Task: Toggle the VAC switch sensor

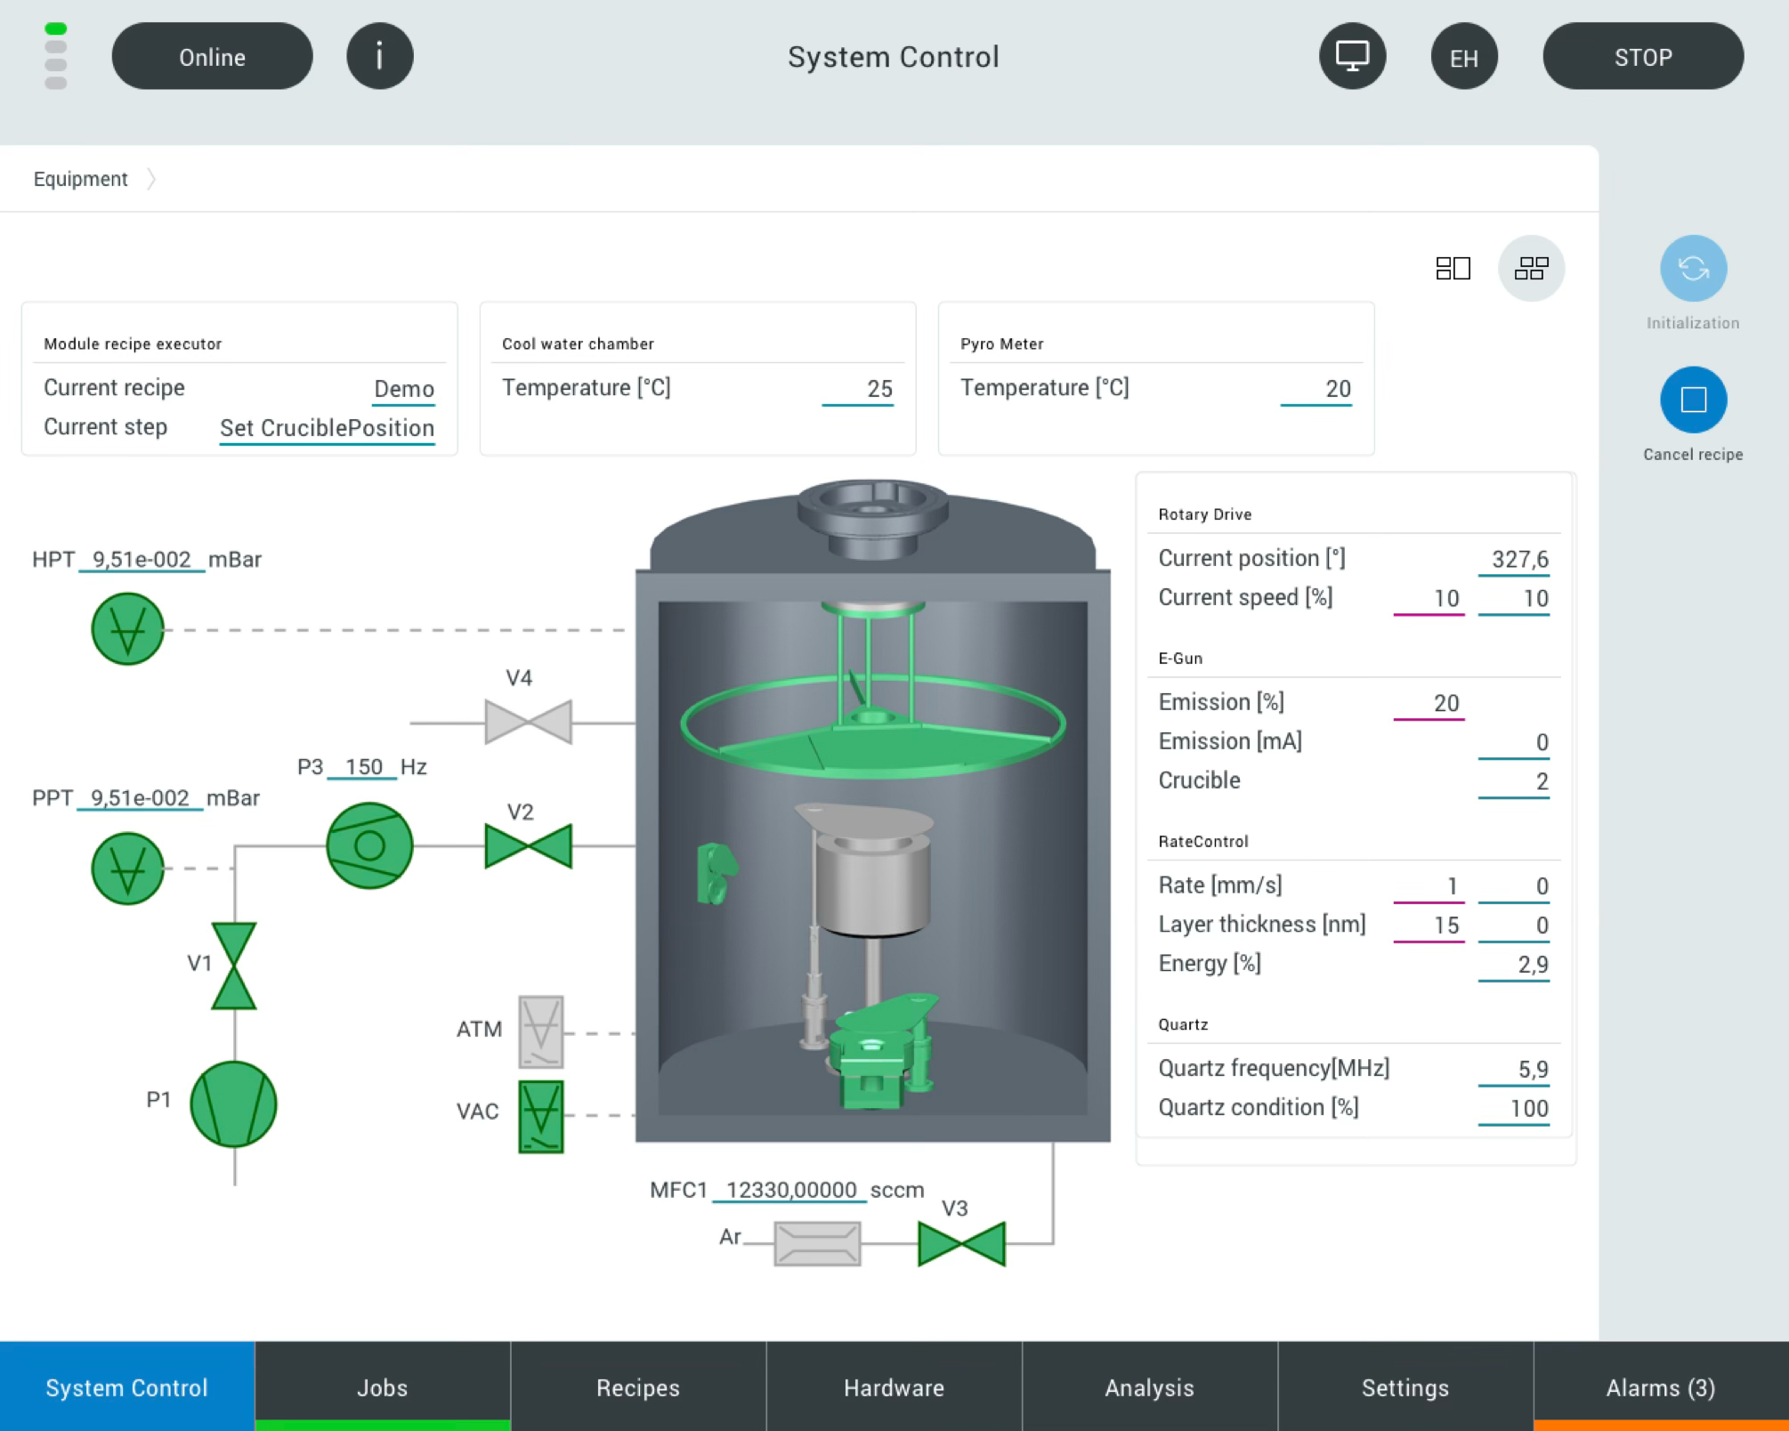Action: 540,1116
